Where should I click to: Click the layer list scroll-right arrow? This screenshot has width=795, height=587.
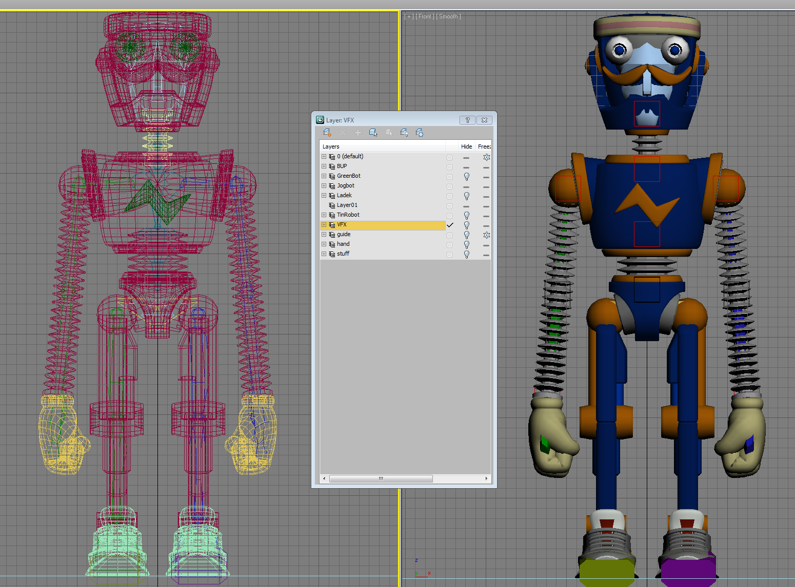487,478
